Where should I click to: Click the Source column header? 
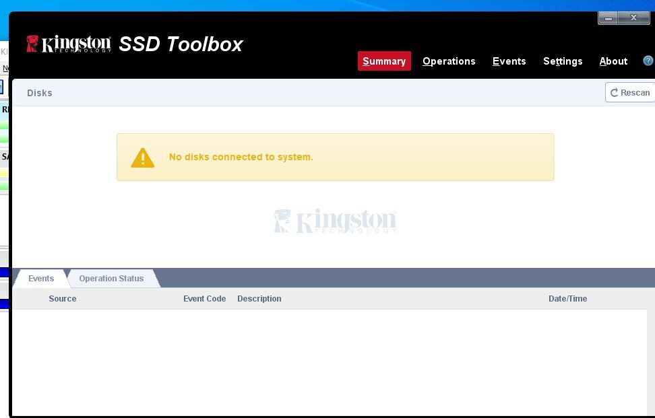[63, 299]
